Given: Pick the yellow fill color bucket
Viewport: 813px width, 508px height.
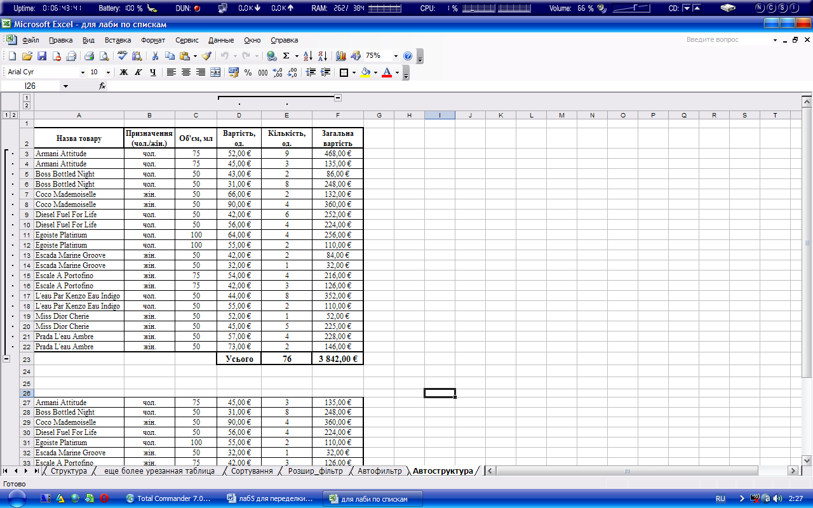Looking at the screenshot, I should pos(365,72).
